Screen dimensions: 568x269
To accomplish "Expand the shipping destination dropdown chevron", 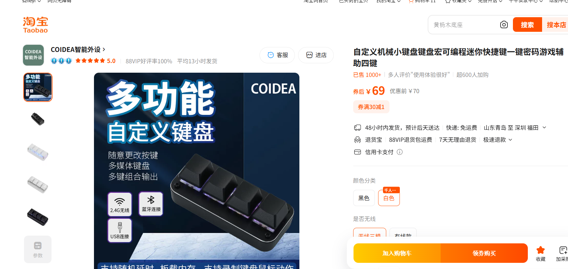I will click(544, 128).
